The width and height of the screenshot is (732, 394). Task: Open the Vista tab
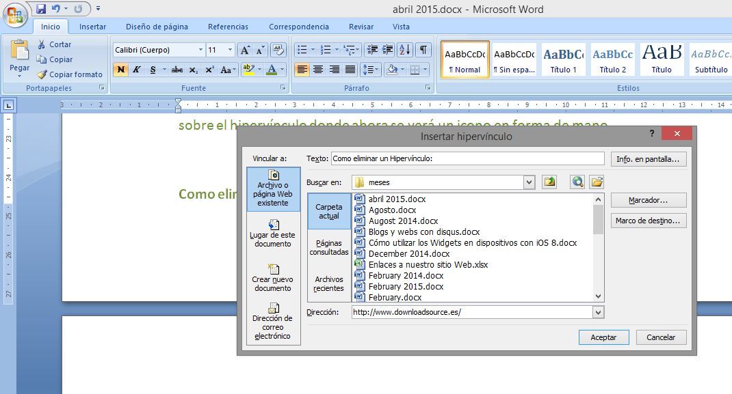click(401, 27)
